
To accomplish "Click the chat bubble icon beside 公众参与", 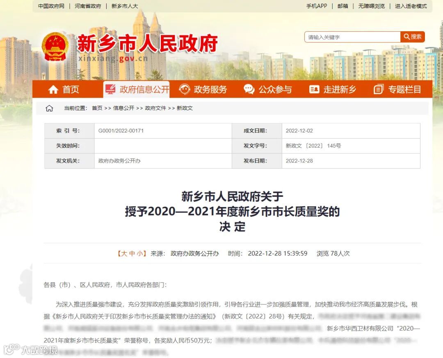I will point(249,89).
